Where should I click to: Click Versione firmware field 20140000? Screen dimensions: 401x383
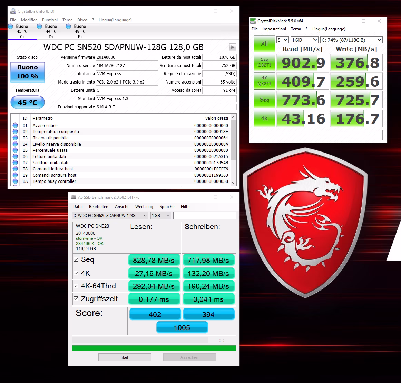(x=127, y=57)
